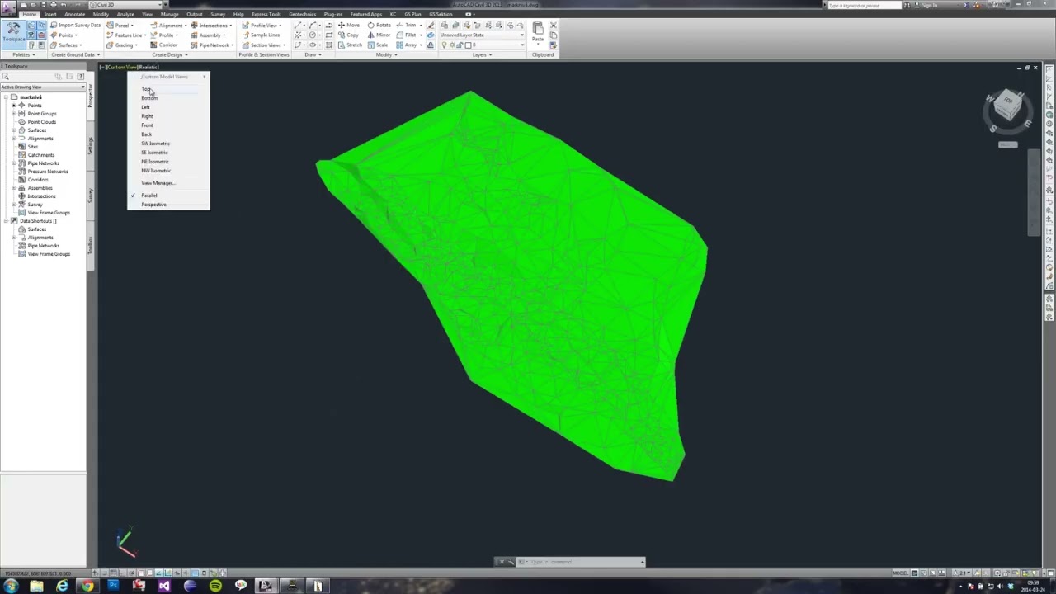Click the Move tool in Modify panel
1056x594 pixels.
pyautogui.click(x=348, y=26)
